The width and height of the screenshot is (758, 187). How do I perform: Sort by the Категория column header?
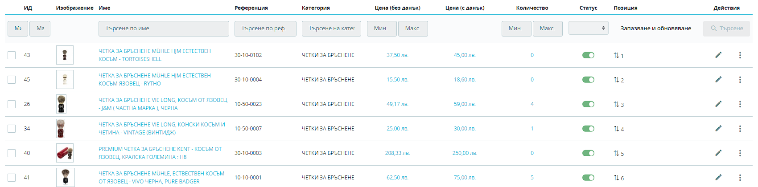tap(316, 8)
